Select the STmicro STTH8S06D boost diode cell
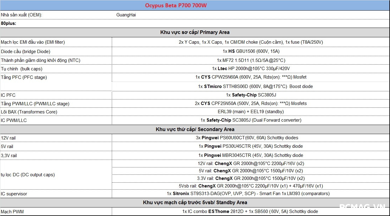 251,86
